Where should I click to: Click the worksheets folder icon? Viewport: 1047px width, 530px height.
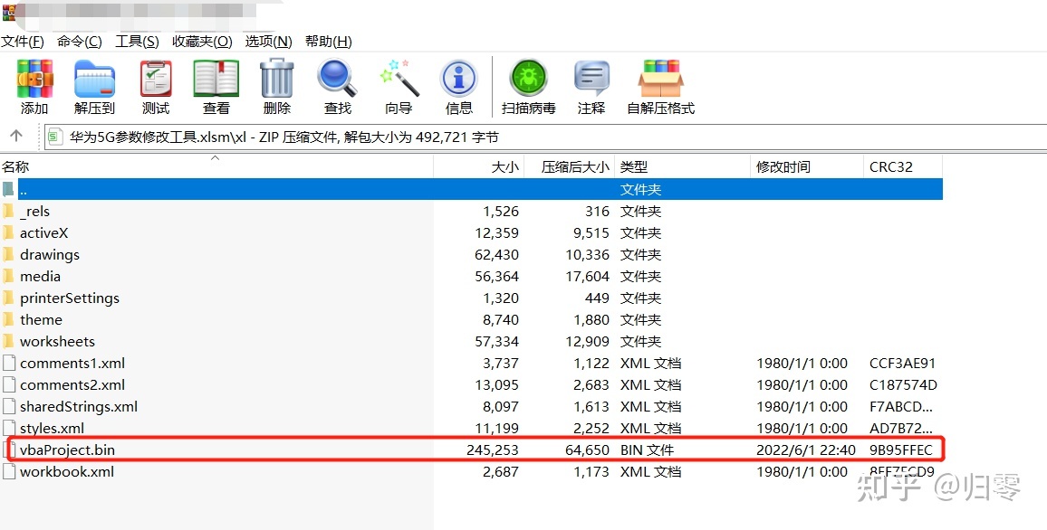click(x=8, y=341)
